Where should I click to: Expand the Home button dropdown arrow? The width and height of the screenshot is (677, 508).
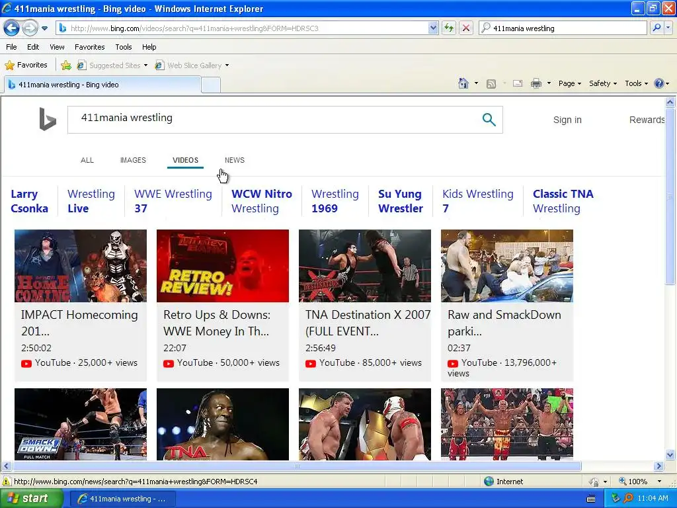(476, 83)
